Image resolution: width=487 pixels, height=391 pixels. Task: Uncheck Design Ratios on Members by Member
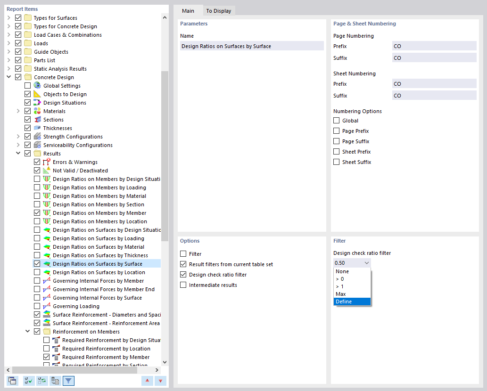pyautogui.click(x=36, y=213)
